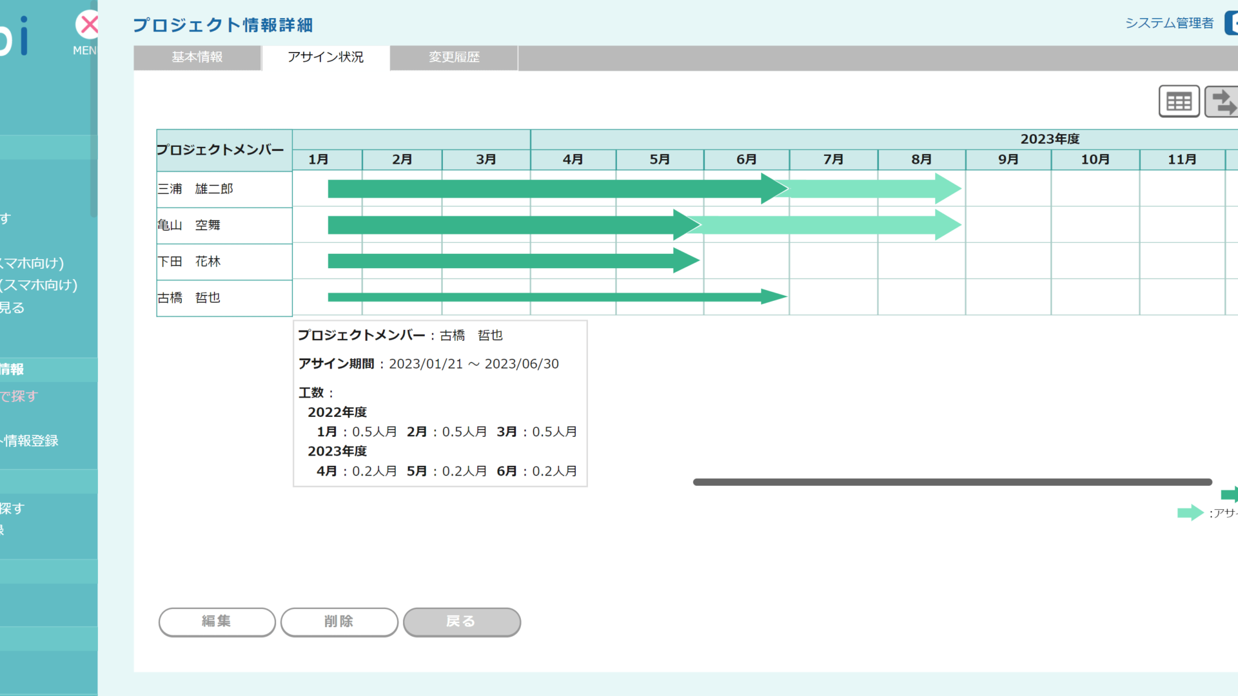The width and height of the screenshot is (1238, 696).
Task: Click 三浦 雄二郎's dark green assignment arrow
Action: coord(548,189)
